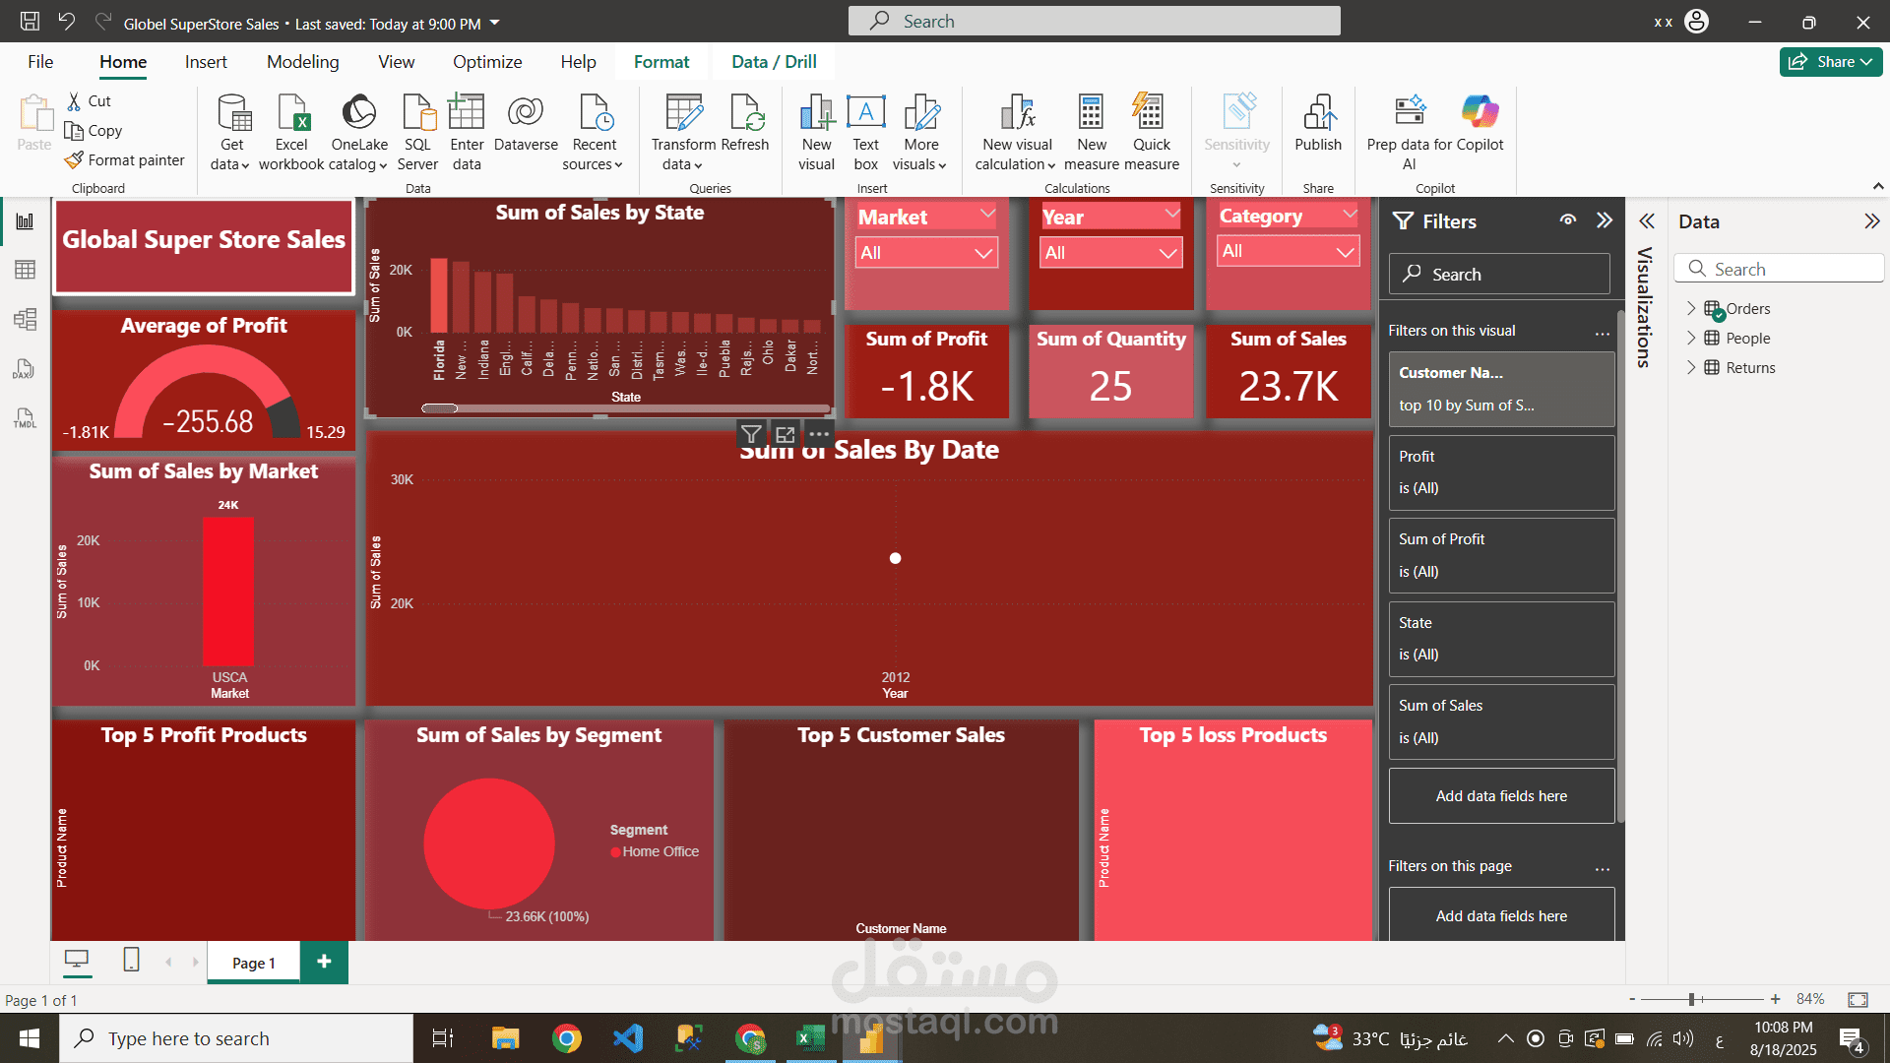
Task: Click the Data pane search field
Action: pos(1779,269)
